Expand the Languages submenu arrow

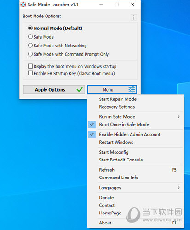click(178, 188)
